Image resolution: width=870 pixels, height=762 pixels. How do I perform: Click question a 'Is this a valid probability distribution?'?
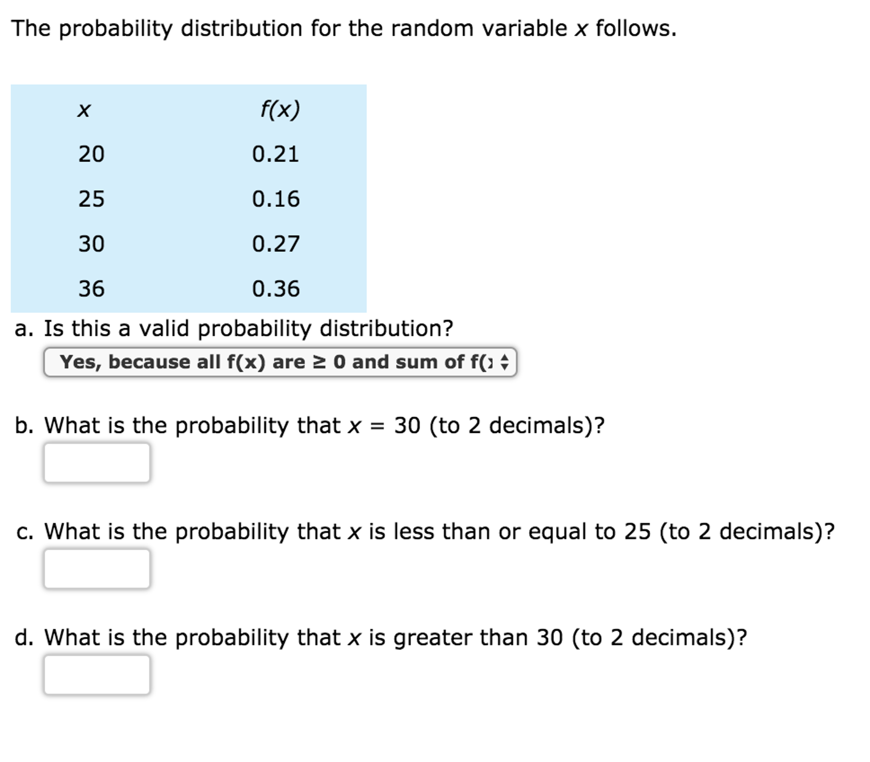coord(234,327)
